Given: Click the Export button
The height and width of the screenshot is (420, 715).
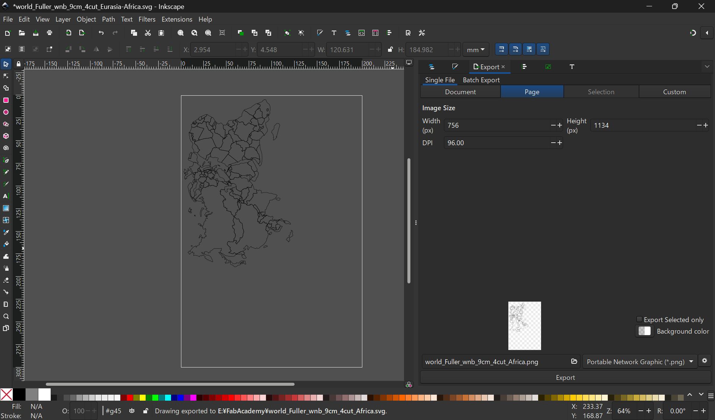Looking at the screenshot, I should point(565,378).
